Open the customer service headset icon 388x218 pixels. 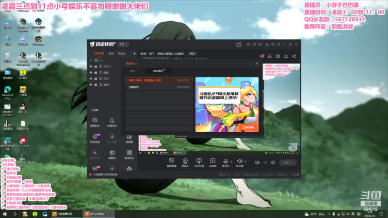coord(248,45)
